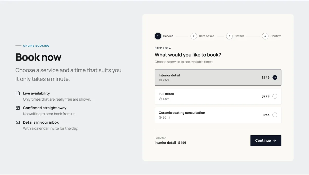The image size is (309, 175).
Task: Click the It only takes a minute text
Action: coord(42,79)
